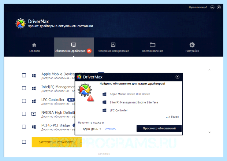Screen dimensions: 227x161
Task: Click the backup download icon
Action: 113,45
